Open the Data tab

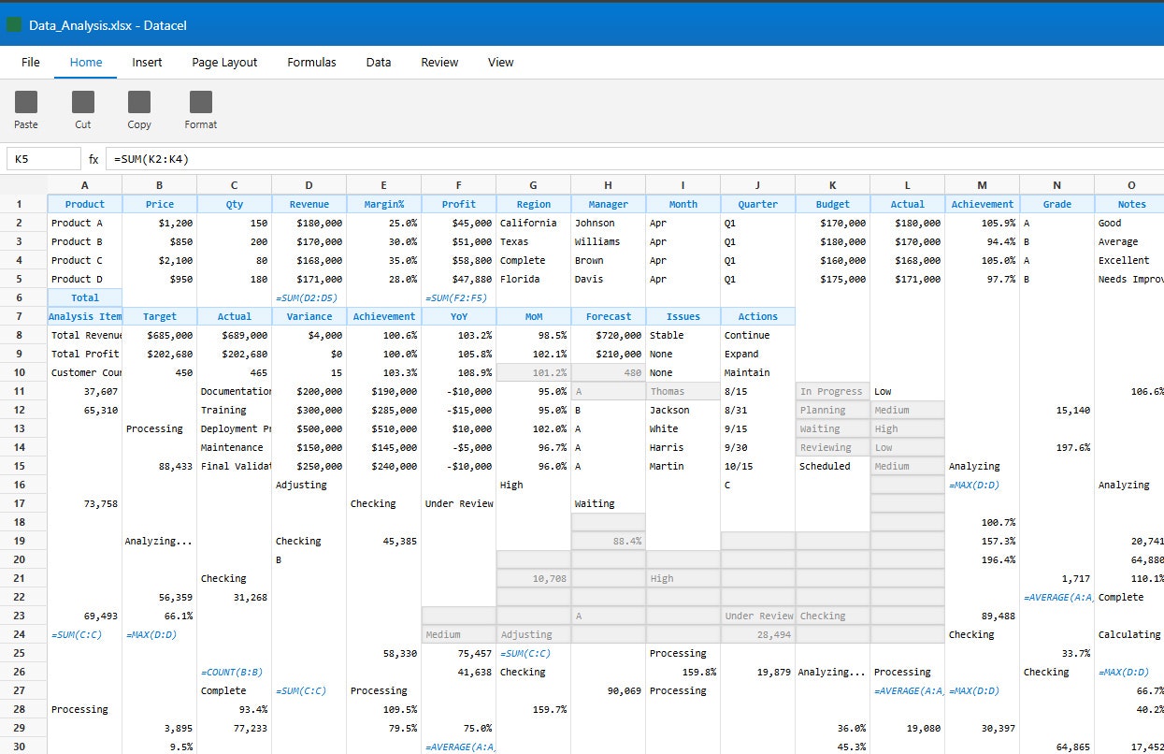coord(379,63)
